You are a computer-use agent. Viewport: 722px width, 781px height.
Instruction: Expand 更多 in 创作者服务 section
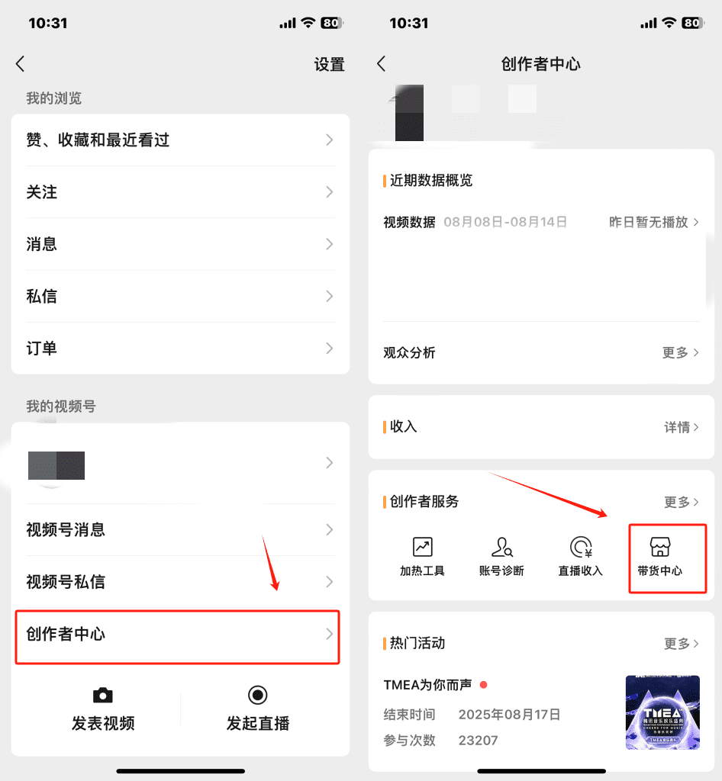(681, 502)
